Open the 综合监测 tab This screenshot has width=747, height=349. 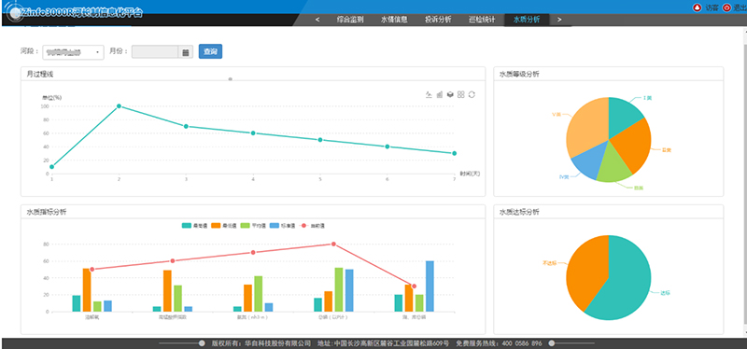(x=350, y=20)
